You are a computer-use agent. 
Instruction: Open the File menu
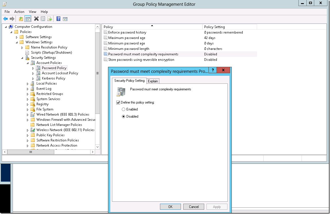7,12
